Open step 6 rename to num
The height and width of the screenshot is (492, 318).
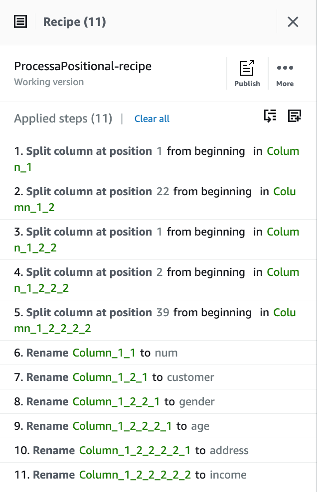click(x=96, y=353)
